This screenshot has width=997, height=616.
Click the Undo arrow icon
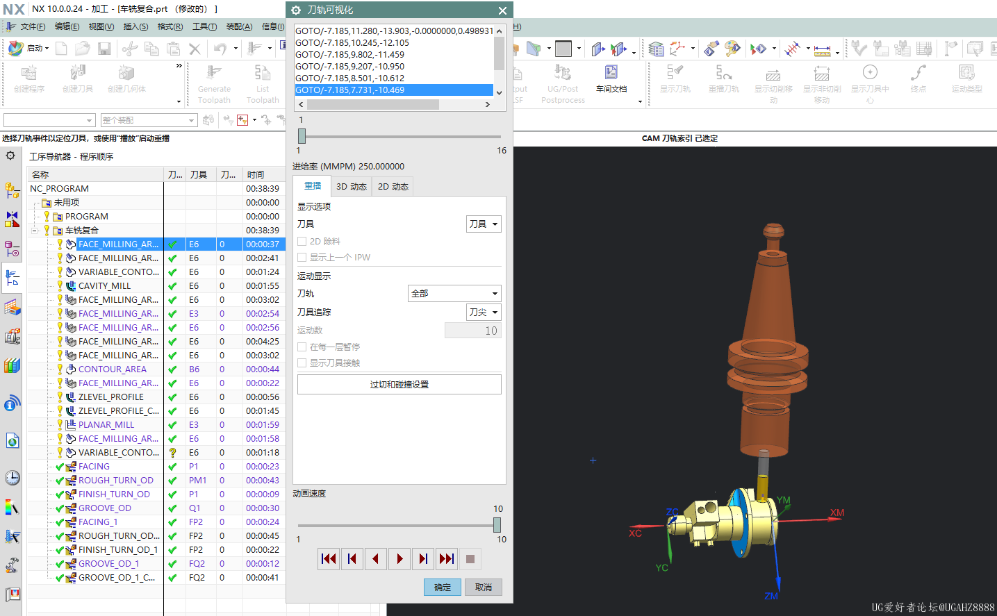click(x=220, y=48)
